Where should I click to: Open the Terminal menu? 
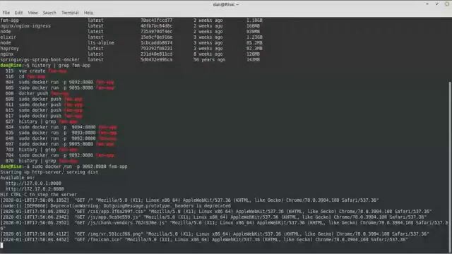click(x=70, y=13)
